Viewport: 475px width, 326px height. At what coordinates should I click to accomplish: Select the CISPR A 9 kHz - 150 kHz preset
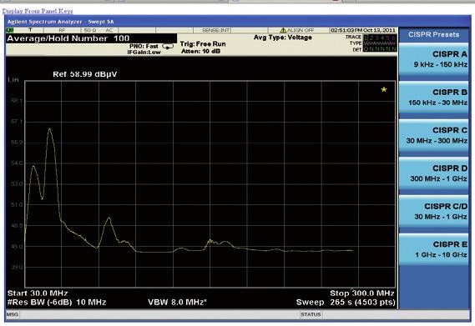[434, 59]
